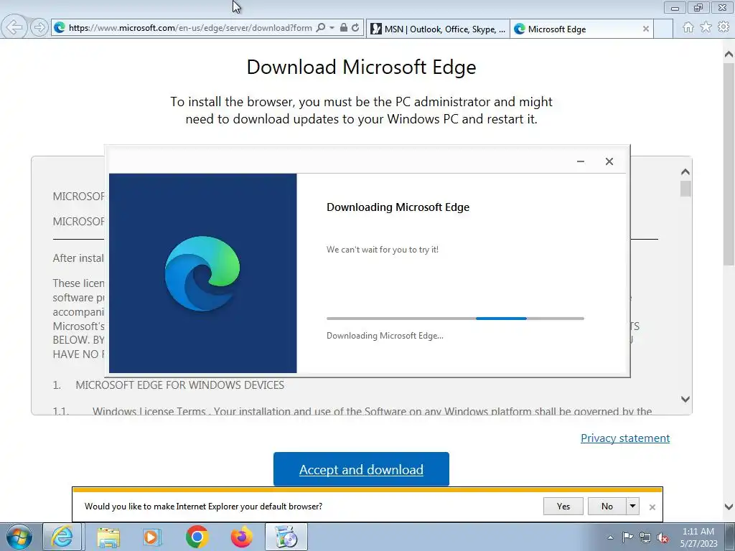Open Google Chrome from the taskbar
735x551 pixels.
tap(197, 537)
